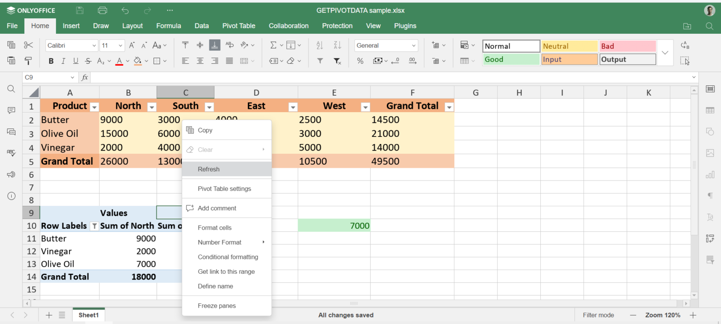Toggle Underline formatting
Screen dimensions: 721x324
click(75, 61)
